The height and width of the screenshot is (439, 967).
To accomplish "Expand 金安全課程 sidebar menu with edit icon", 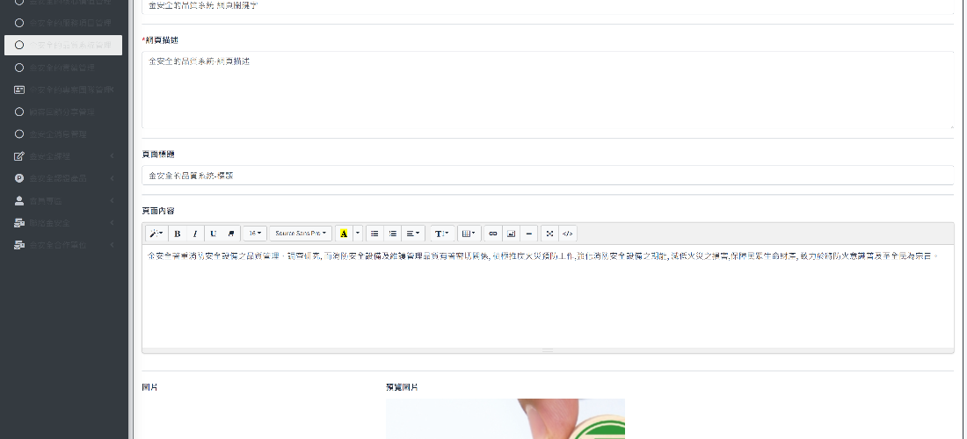I will 62,156.
